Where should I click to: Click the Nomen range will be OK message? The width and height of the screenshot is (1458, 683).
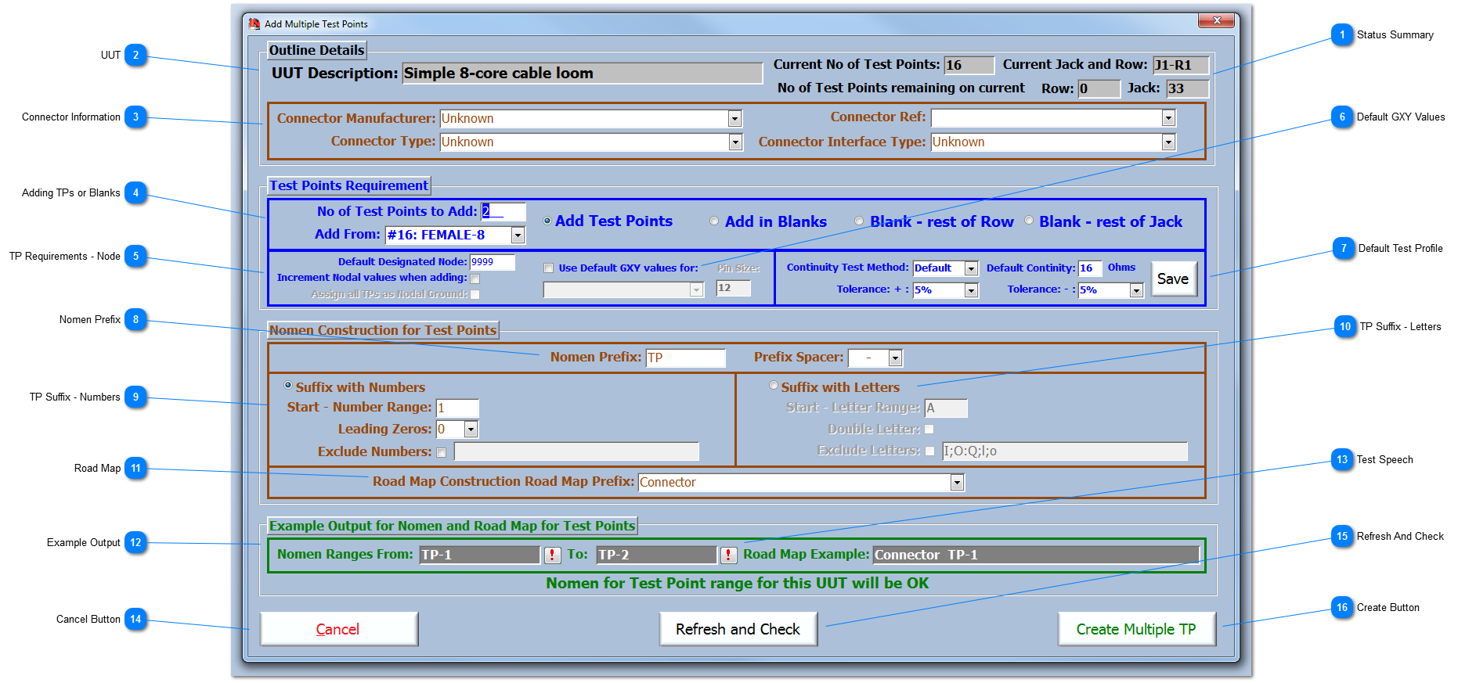pos(737,584)
